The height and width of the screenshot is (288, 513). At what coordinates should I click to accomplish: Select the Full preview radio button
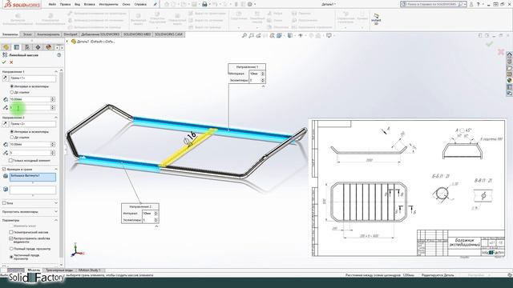[x=11, y=249]
